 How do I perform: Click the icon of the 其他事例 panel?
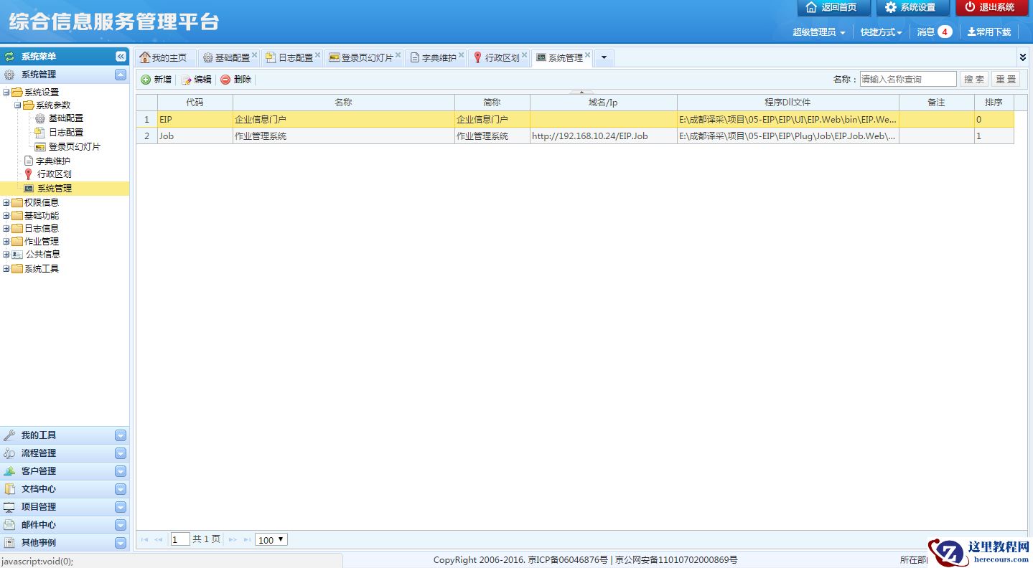click(9, 543)
